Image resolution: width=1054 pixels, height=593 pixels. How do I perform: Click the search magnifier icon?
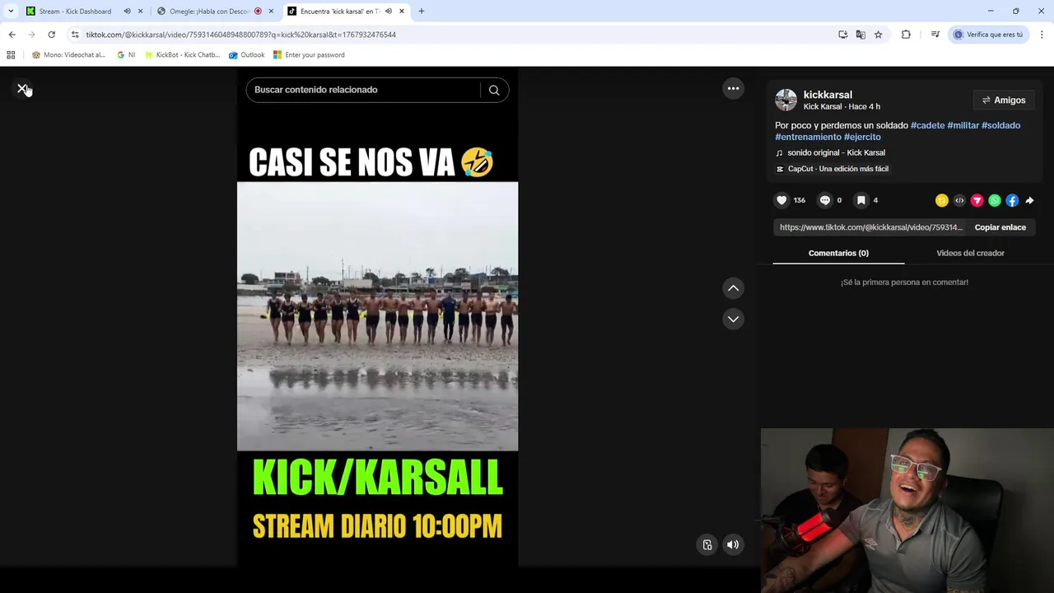pyautogui.click(x=494, y=90)
